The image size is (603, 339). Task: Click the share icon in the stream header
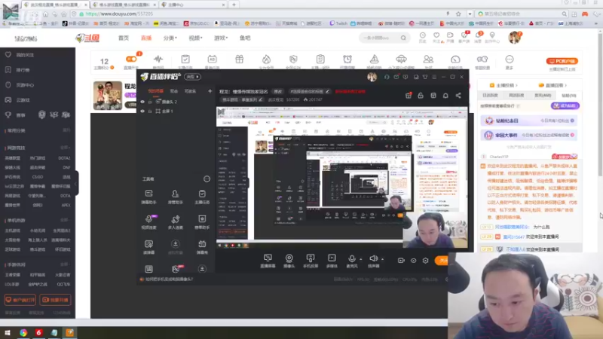458,96
